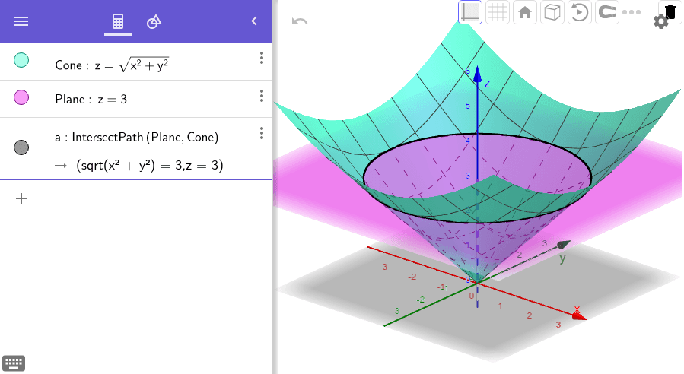Screen dimensions: 684x374
Task: Reset to the standard home view
Action: tap(525, 12)
